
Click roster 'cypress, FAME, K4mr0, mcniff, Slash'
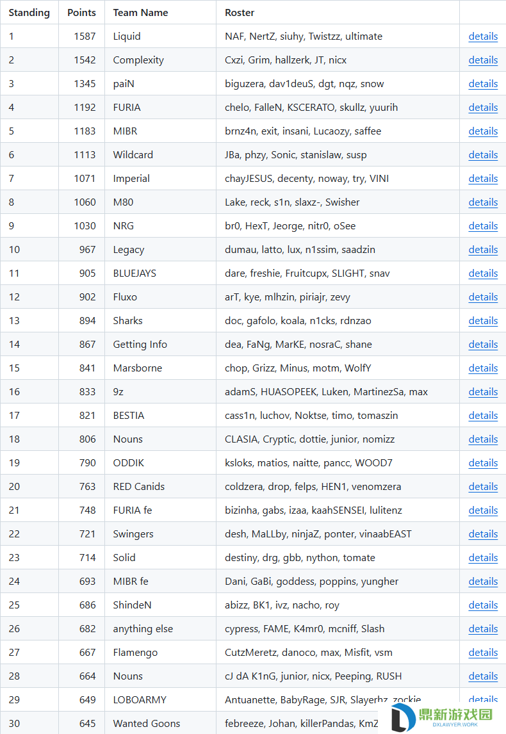click(305, 629)
